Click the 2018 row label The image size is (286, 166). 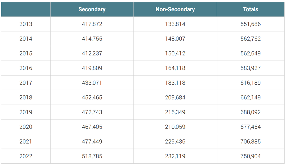point(26,98)
